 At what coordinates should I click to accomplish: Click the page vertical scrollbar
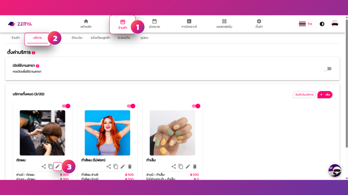tap(346, 84)
